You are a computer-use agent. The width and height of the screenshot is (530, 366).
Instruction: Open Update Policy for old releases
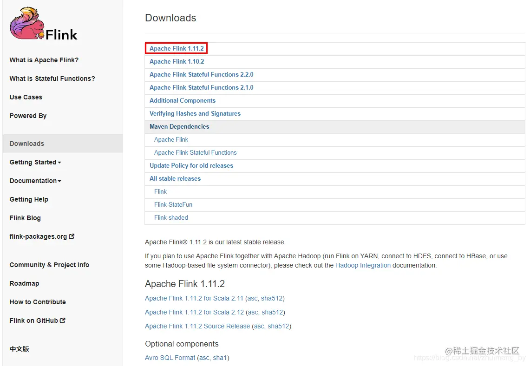191,166
